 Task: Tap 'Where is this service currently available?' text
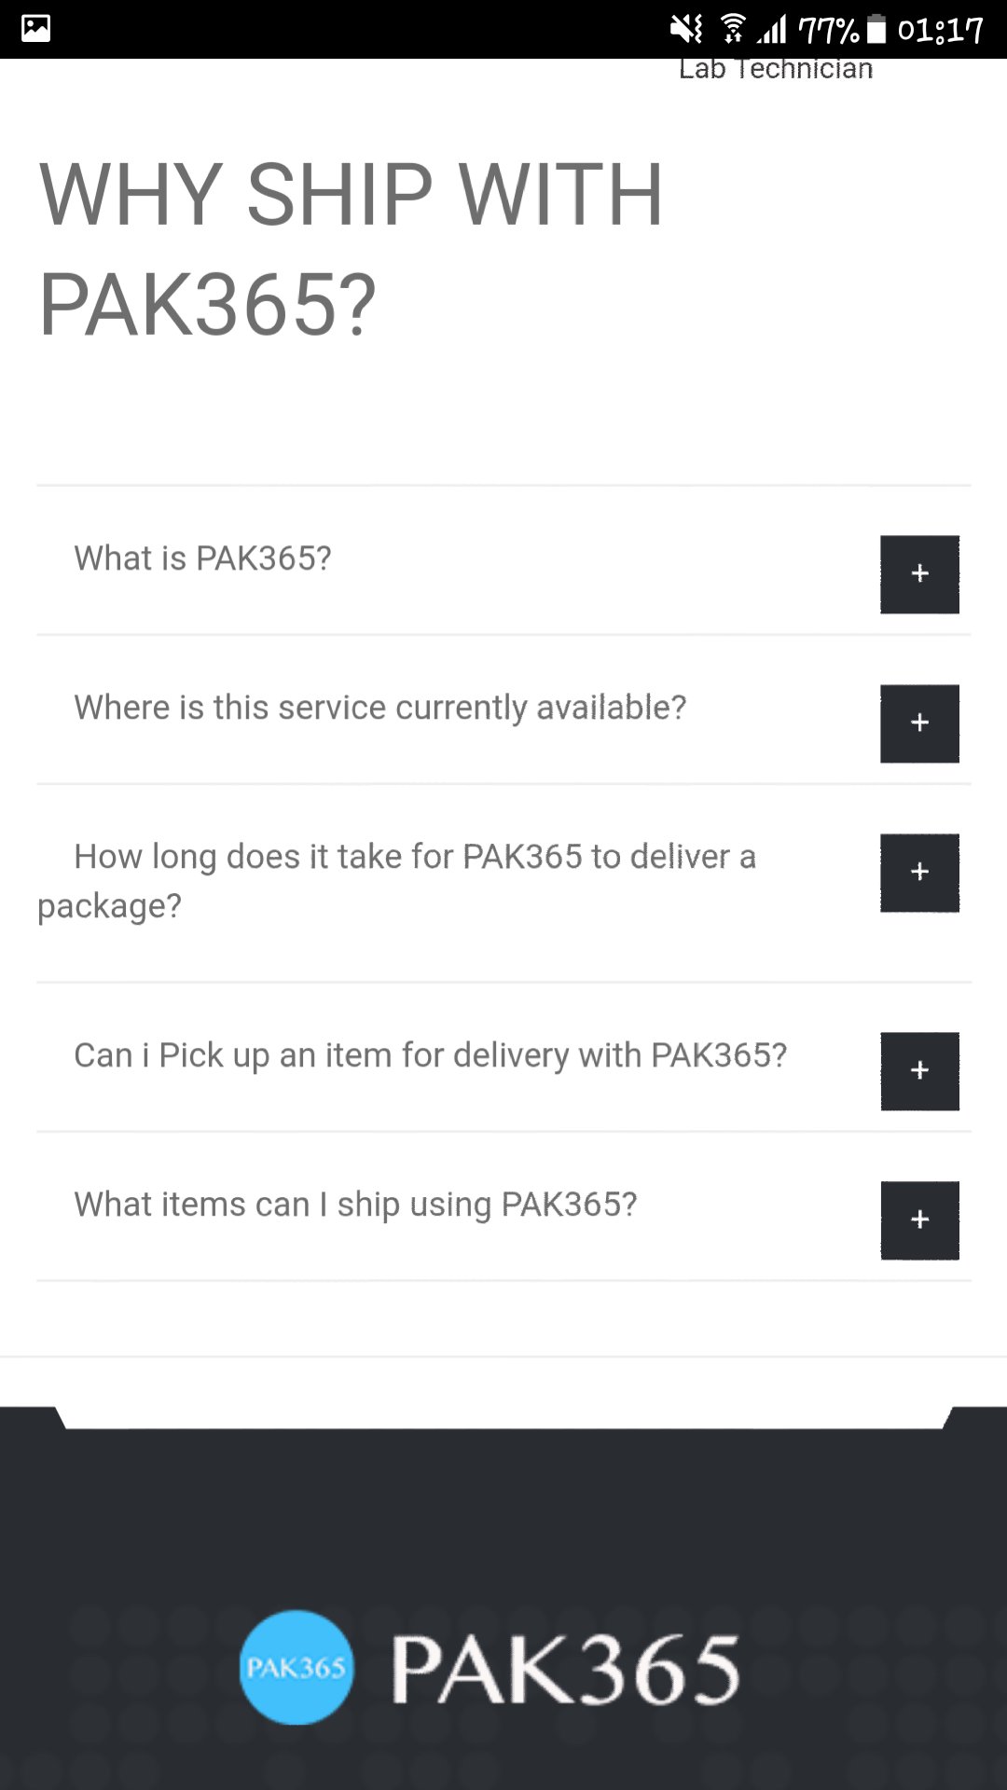pos(379,708)
